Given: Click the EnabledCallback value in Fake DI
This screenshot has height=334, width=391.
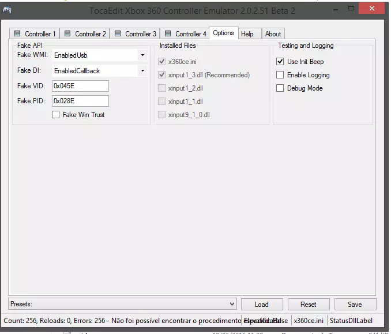Looking at the screenshot, I should (x=77, y=71).
